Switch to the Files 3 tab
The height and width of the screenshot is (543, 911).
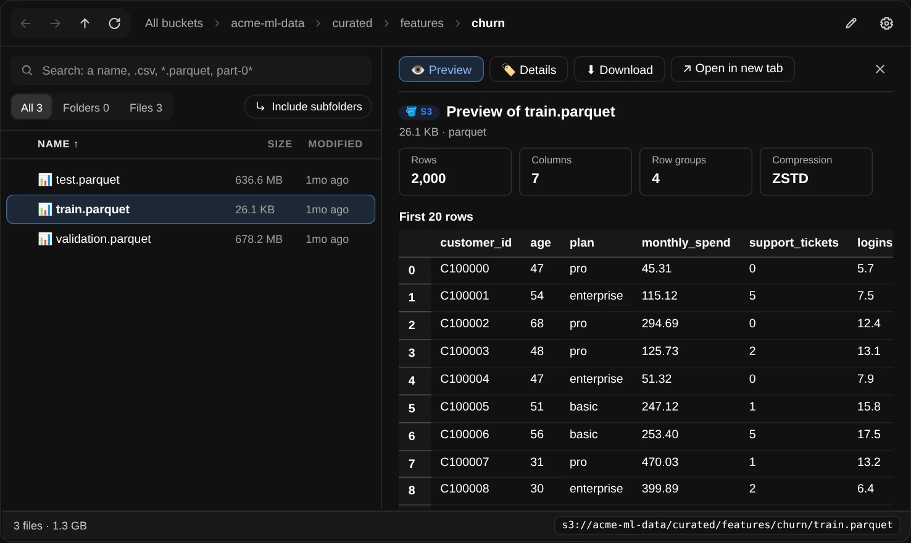pos(146,107)
